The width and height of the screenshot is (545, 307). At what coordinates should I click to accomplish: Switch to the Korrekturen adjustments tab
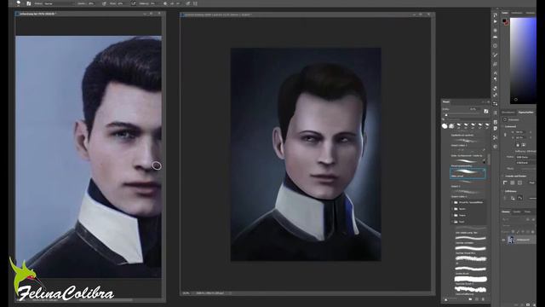[x=508, y=113]
